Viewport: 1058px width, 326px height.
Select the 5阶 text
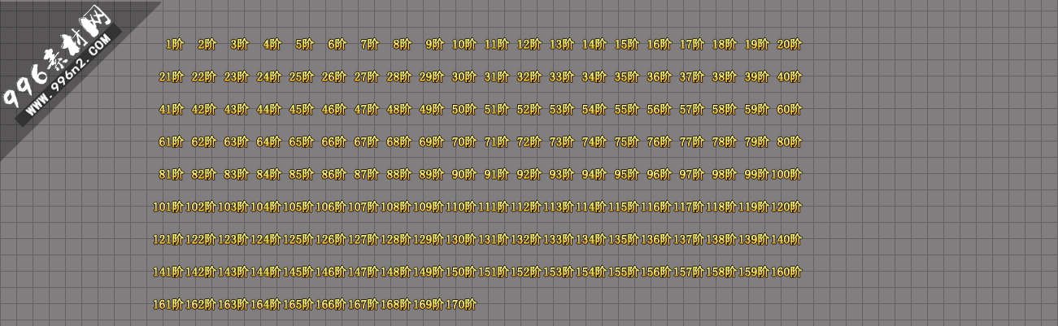click(305, 45)
